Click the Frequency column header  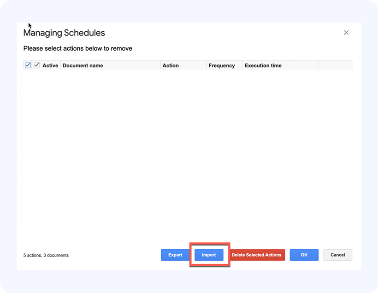coord(222,65)
